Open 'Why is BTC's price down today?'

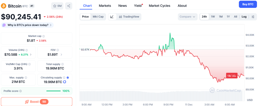tap(27, 25)
